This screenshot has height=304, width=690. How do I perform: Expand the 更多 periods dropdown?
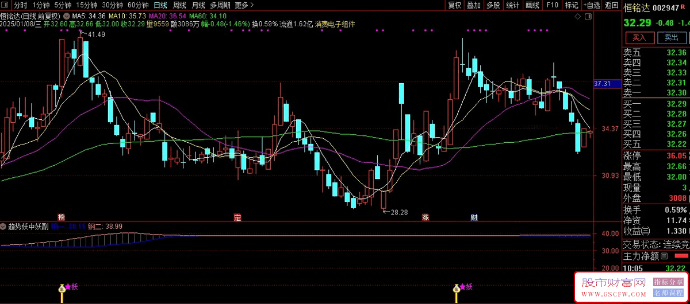[244, 5]
